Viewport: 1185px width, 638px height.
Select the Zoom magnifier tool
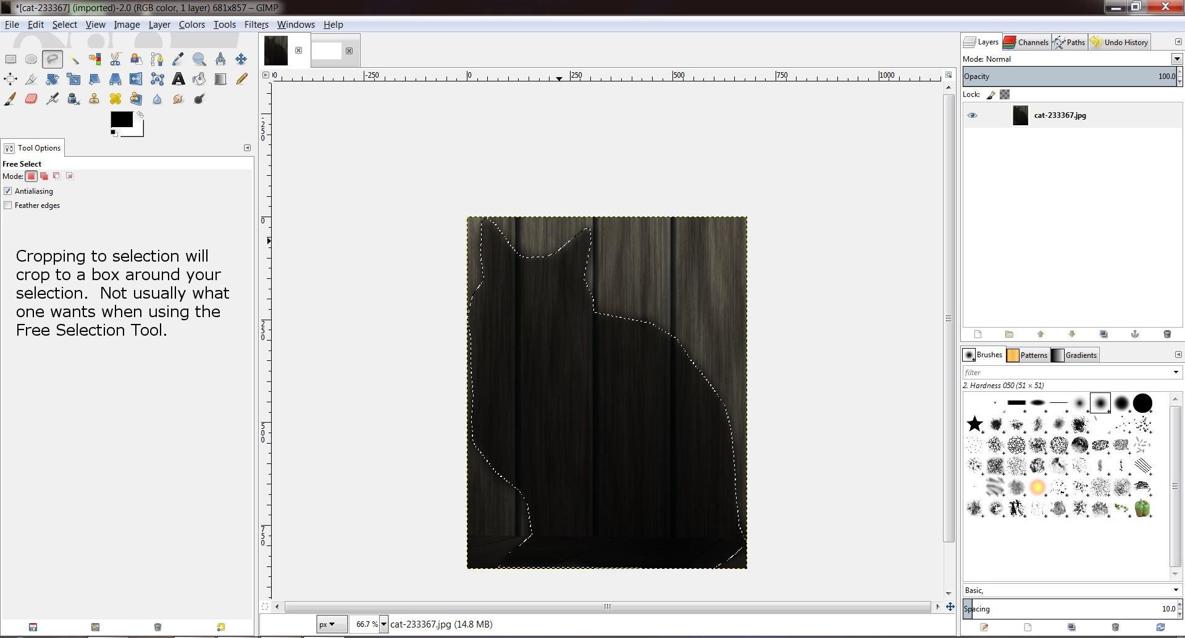pyautogui.click(x=199, y=59)
